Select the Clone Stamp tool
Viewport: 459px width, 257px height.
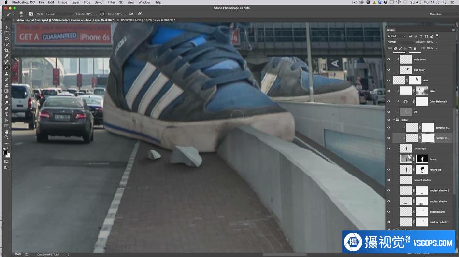(6, 74)
